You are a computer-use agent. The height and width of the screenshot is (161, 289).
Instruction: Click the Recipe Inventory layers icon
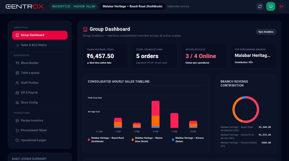(17, 121)
